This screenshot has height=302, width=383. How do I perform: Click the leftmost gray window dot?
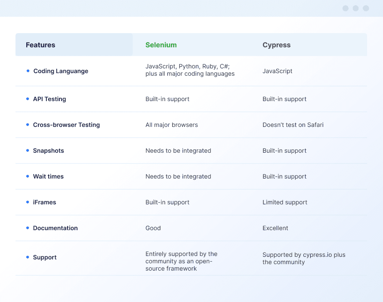[346, 8]
